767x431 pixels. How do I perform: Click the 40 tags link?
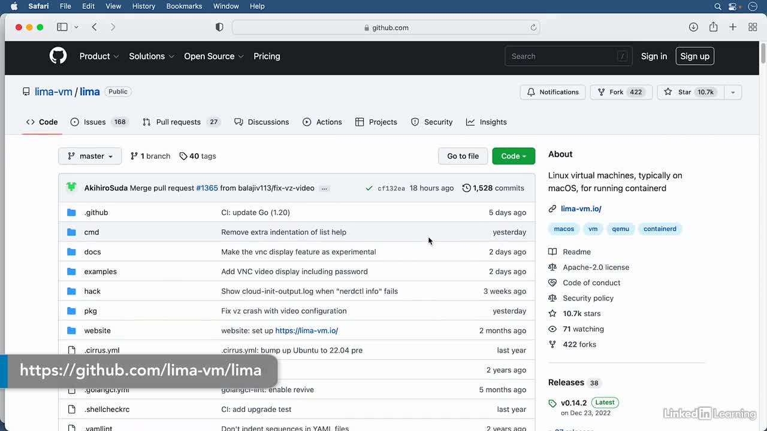198,156
